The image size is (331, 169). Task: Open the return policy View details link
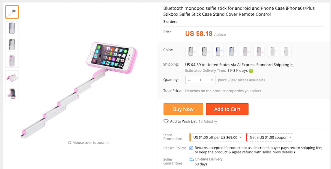[284, 152]
